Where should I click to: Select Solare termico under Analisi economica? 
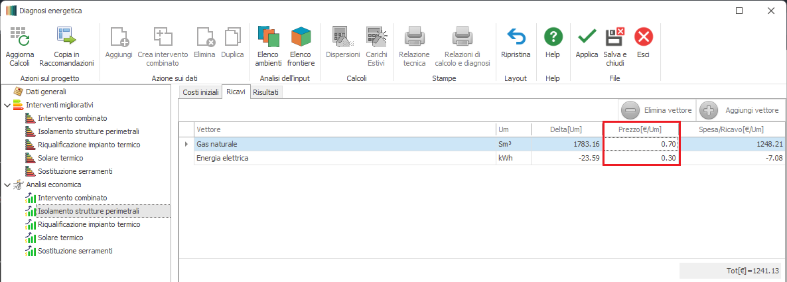(x=60, y=238)
